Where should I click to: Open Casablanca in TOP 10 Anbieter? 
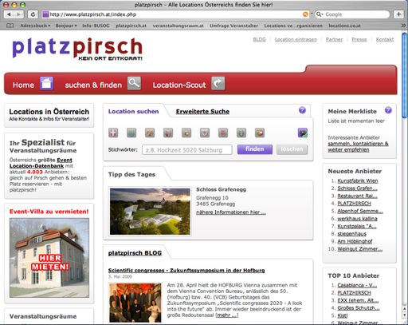pyautogui.click(x=357, y=285)
